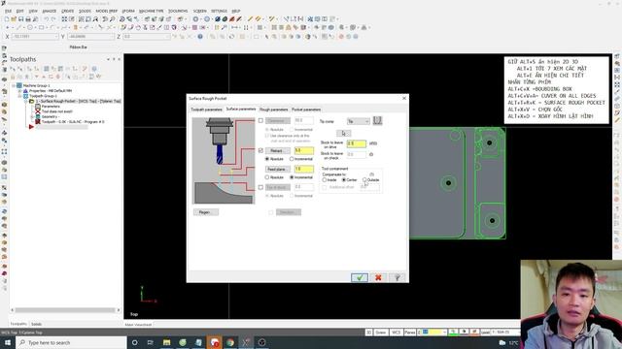Collapse the Machine Group-1 tree node
The image size is (622, 349).
[14, 85]
